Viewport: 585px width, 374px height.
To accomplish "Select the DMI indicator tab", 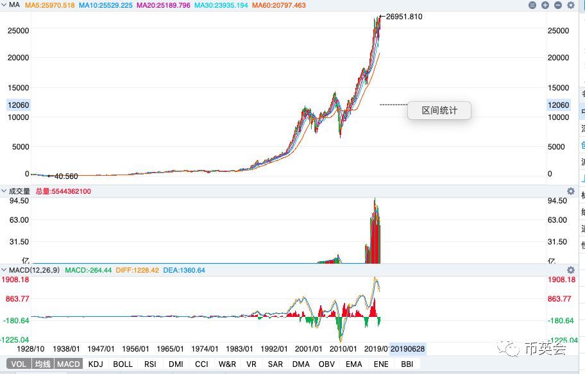I will (x=176, y=364).
